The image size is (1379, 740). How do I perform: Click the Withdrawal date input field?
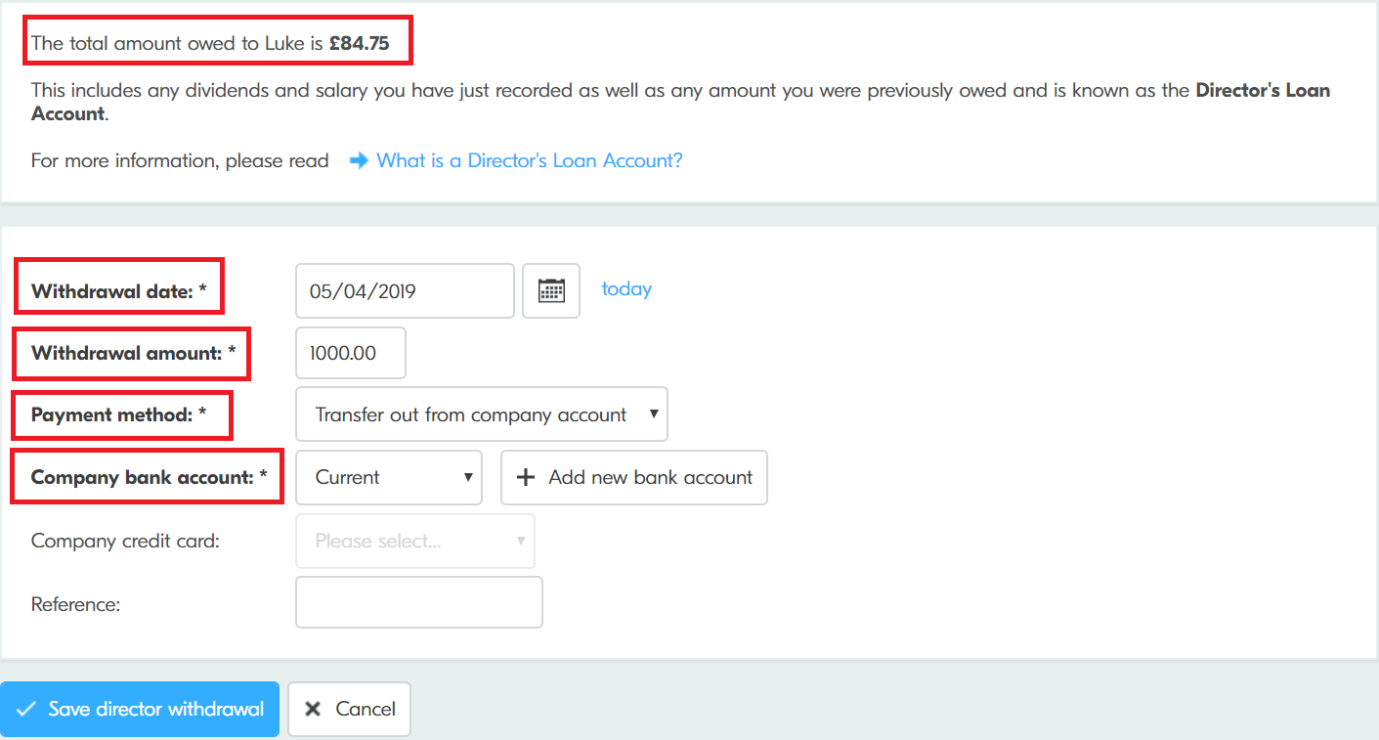405,290
